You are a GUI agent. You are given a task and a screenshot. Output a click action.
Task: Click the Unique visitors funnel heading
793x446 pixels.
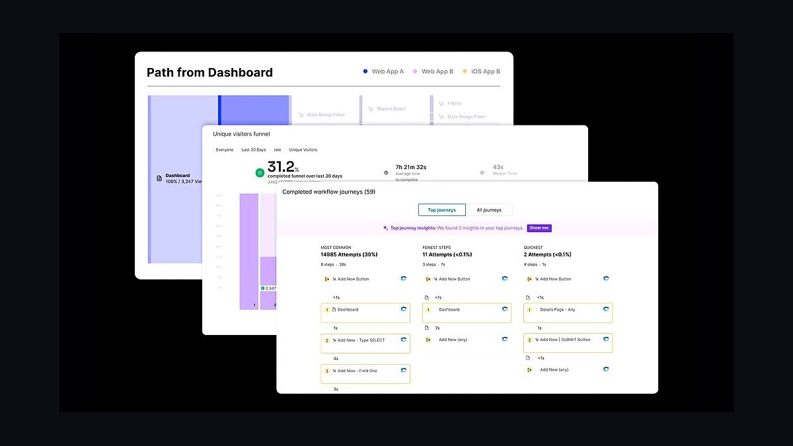click(241, 134)
